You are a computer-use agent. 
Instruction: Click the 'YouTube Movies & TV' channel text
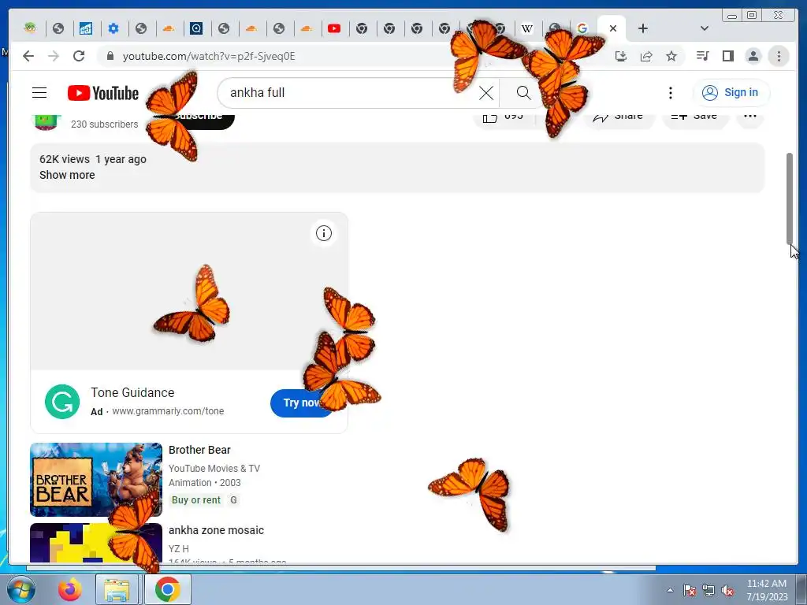pos(214,469)
